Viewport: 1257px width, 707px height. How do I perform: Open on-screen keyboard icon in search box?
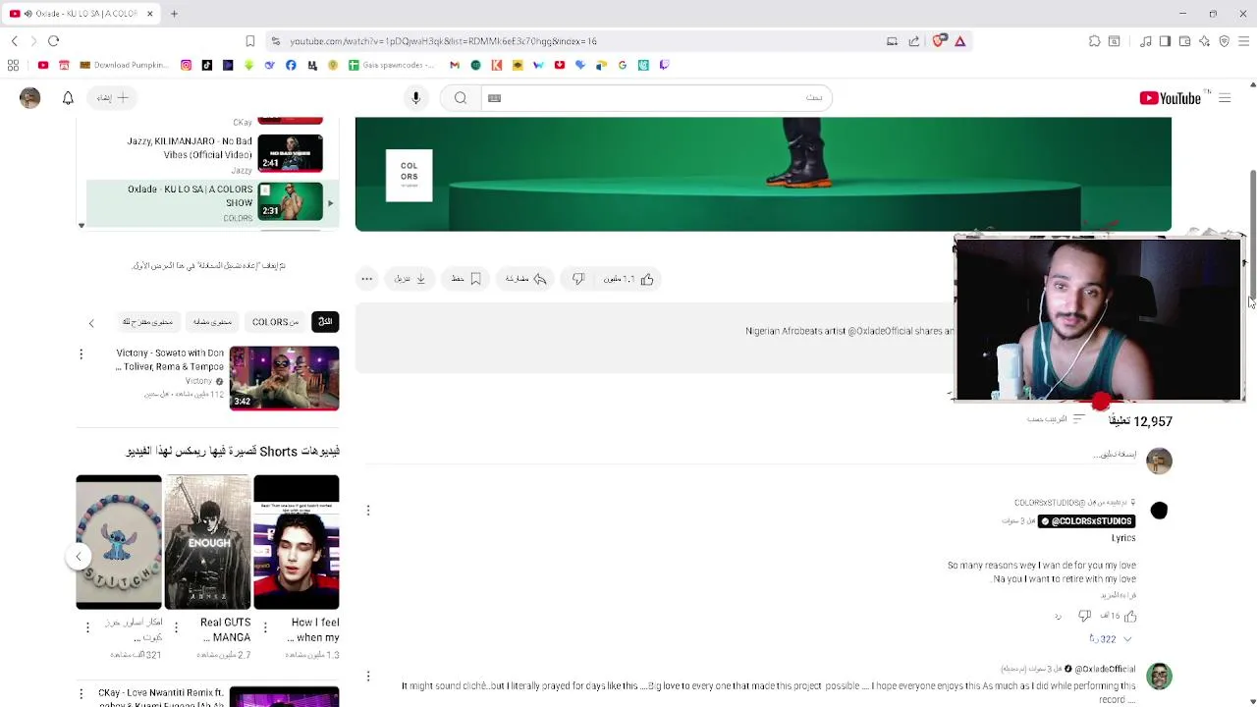point(495,98)
